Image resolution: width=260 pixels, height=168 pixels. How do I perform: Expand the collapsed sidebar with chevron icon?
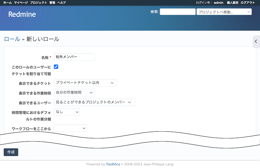256,42
